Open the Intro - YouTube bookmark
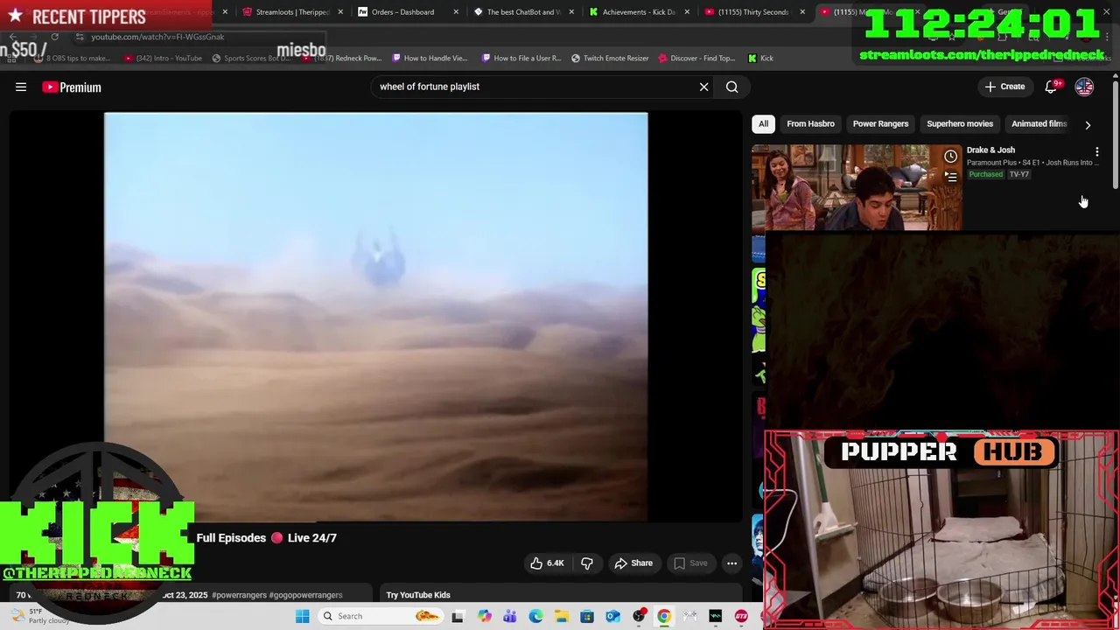 coord(163,59)
